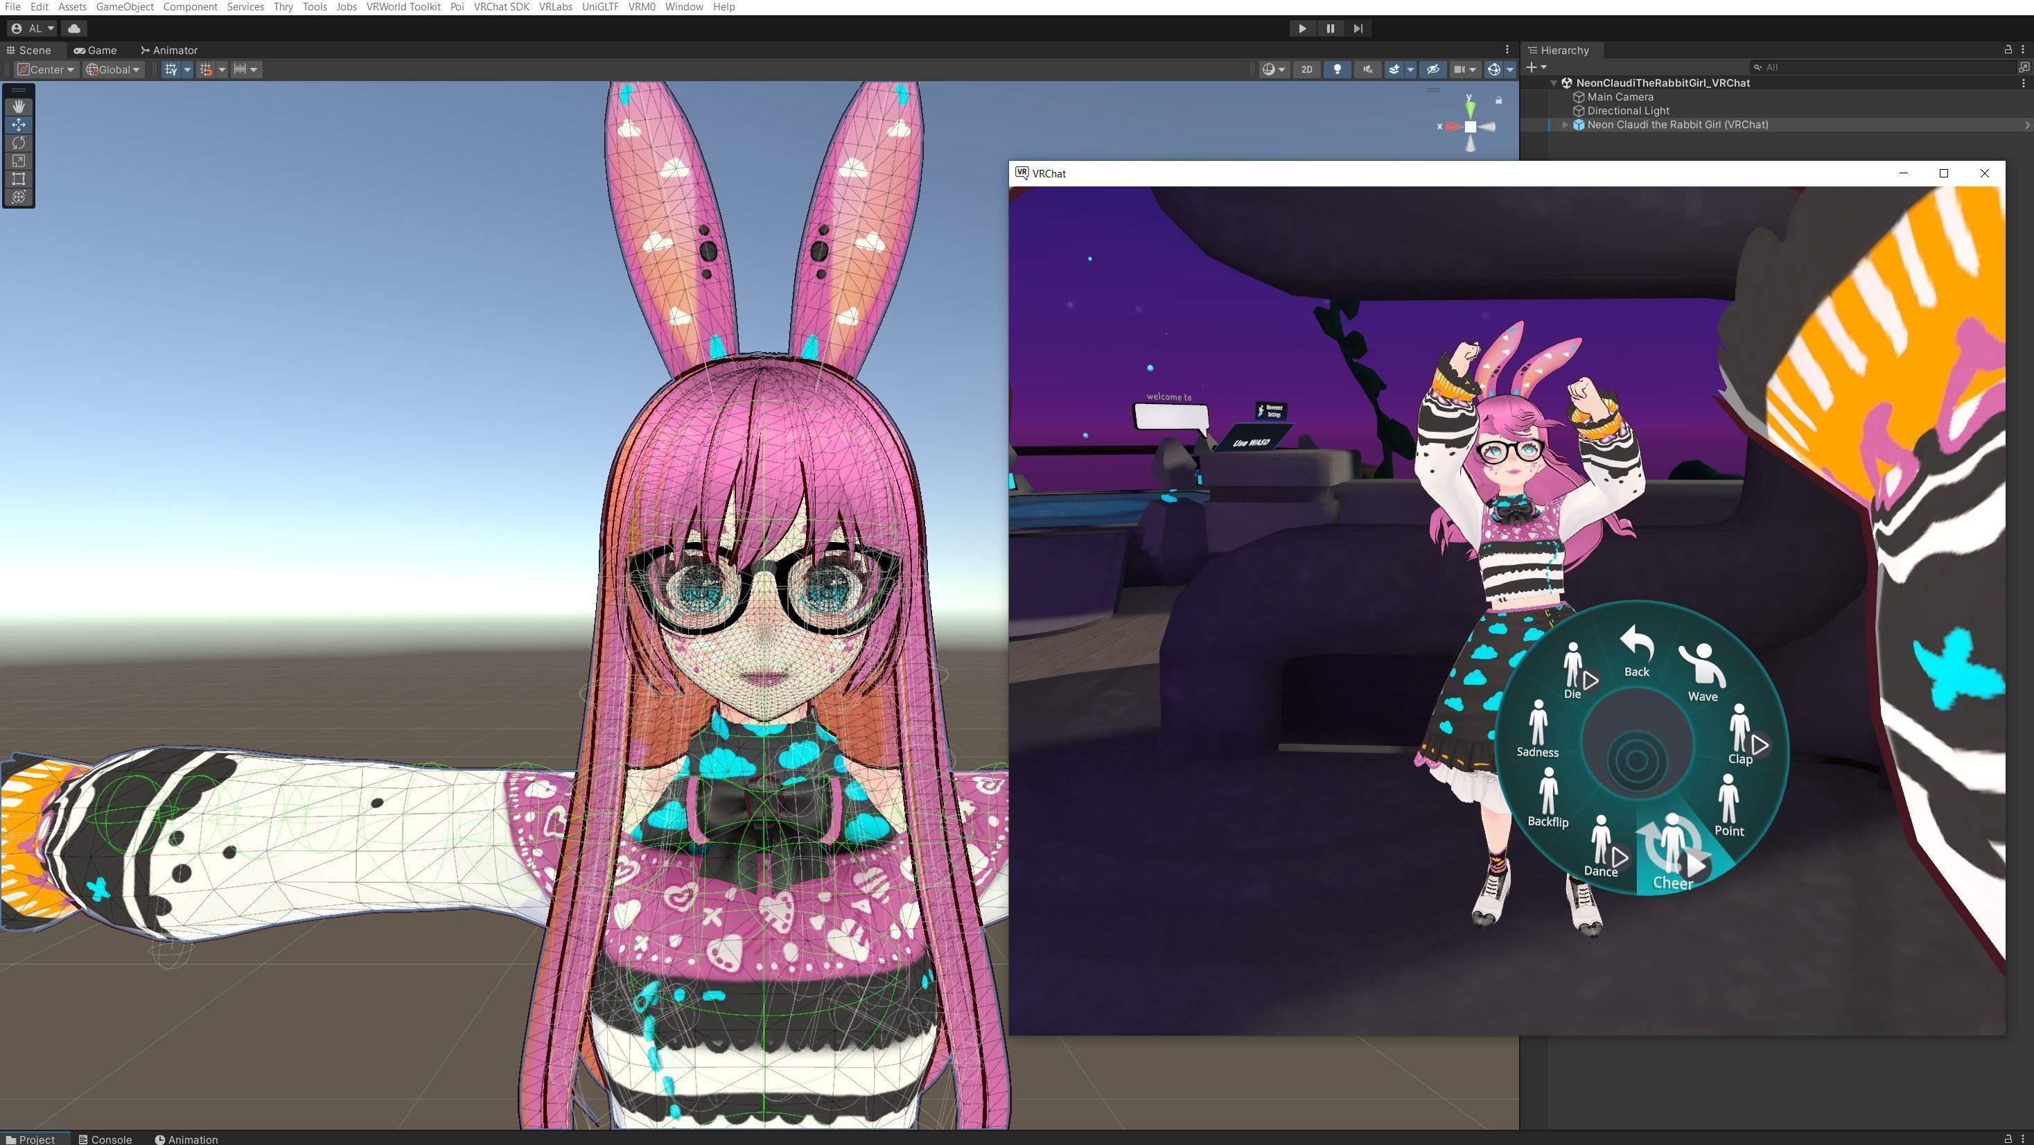2034x1145 pixels.
Task: Open grid snapping settings dropdown arrow
Action: (x=222, y=69)
